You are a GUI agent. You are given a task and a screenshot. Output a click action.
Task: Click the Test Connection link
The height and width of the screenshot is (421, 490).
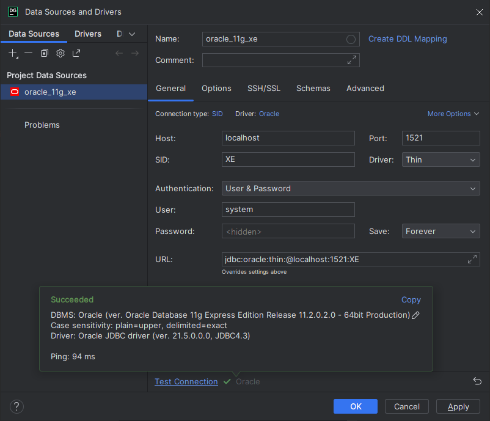[x=186, y=382]
